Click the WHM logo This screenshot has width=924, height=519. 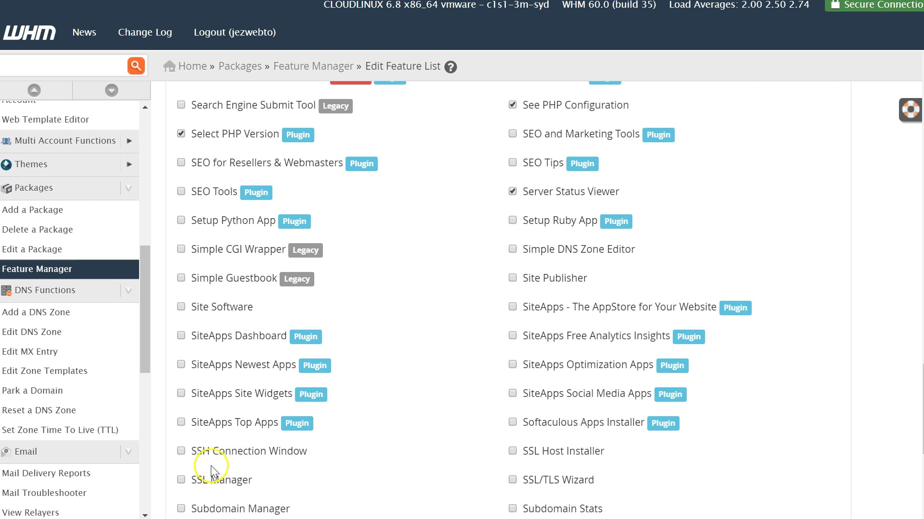pyautogui.click(x=29, y=32)
